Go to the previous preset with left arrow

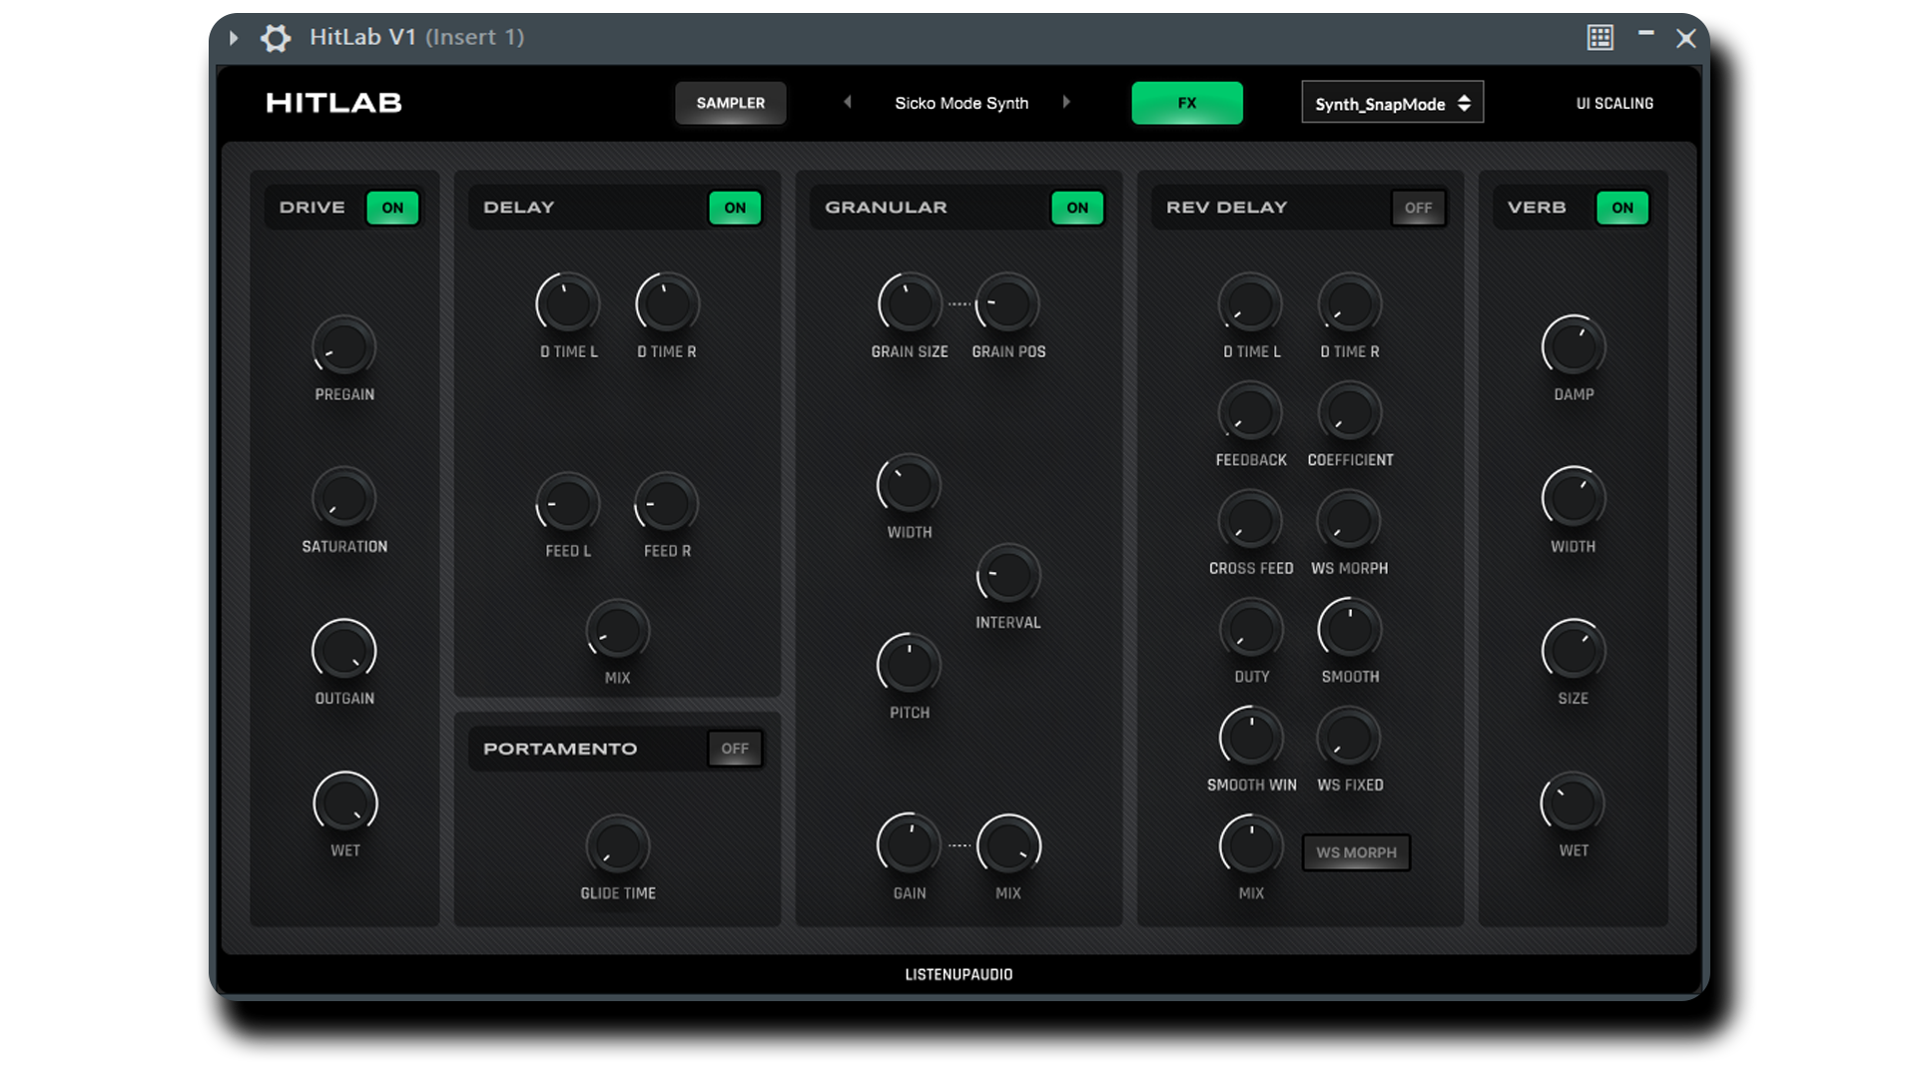(x=848, y=102)
